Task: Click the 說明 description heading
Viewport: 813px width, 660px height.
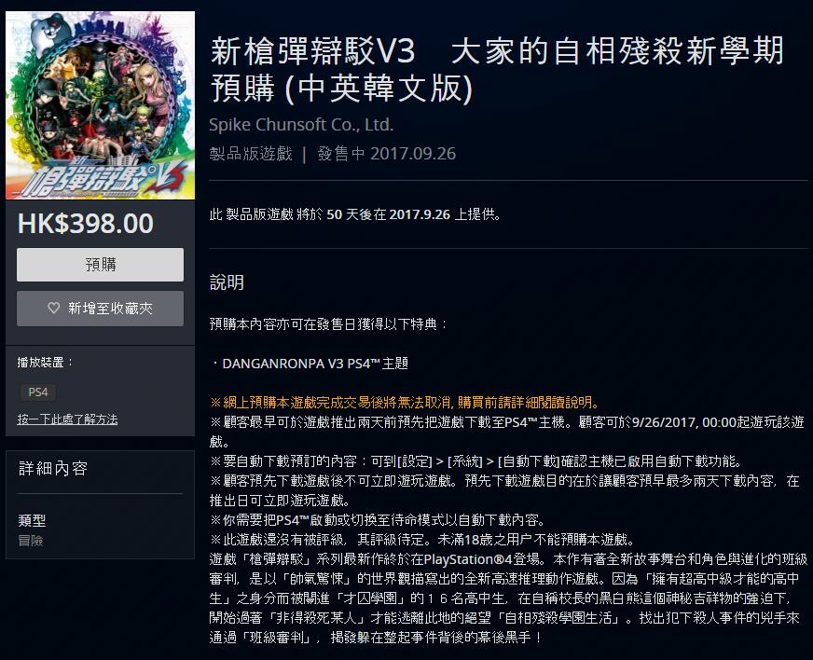Action: [x=227, y=282]
